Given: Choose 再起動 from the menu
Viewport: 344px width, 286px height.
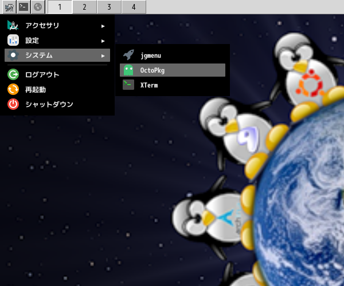Looking at the screenshot, I should click(x=57, y=89).
